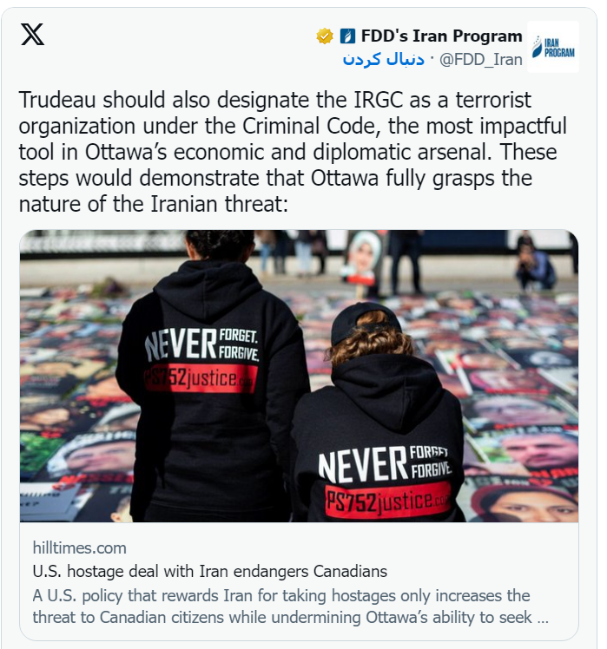Viewport: 607px width, 649px height.
Task: Open the PS752justice hoodie photo
Action: pos(299,376)
